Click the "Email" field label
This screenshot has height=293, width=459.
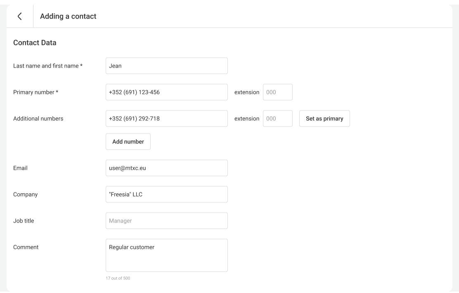pos(20,168)
